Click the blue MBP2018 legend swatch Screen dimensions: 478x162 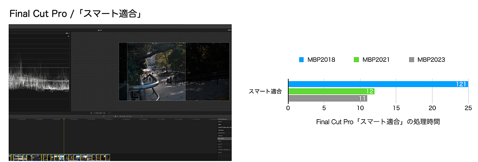[301, 60]
